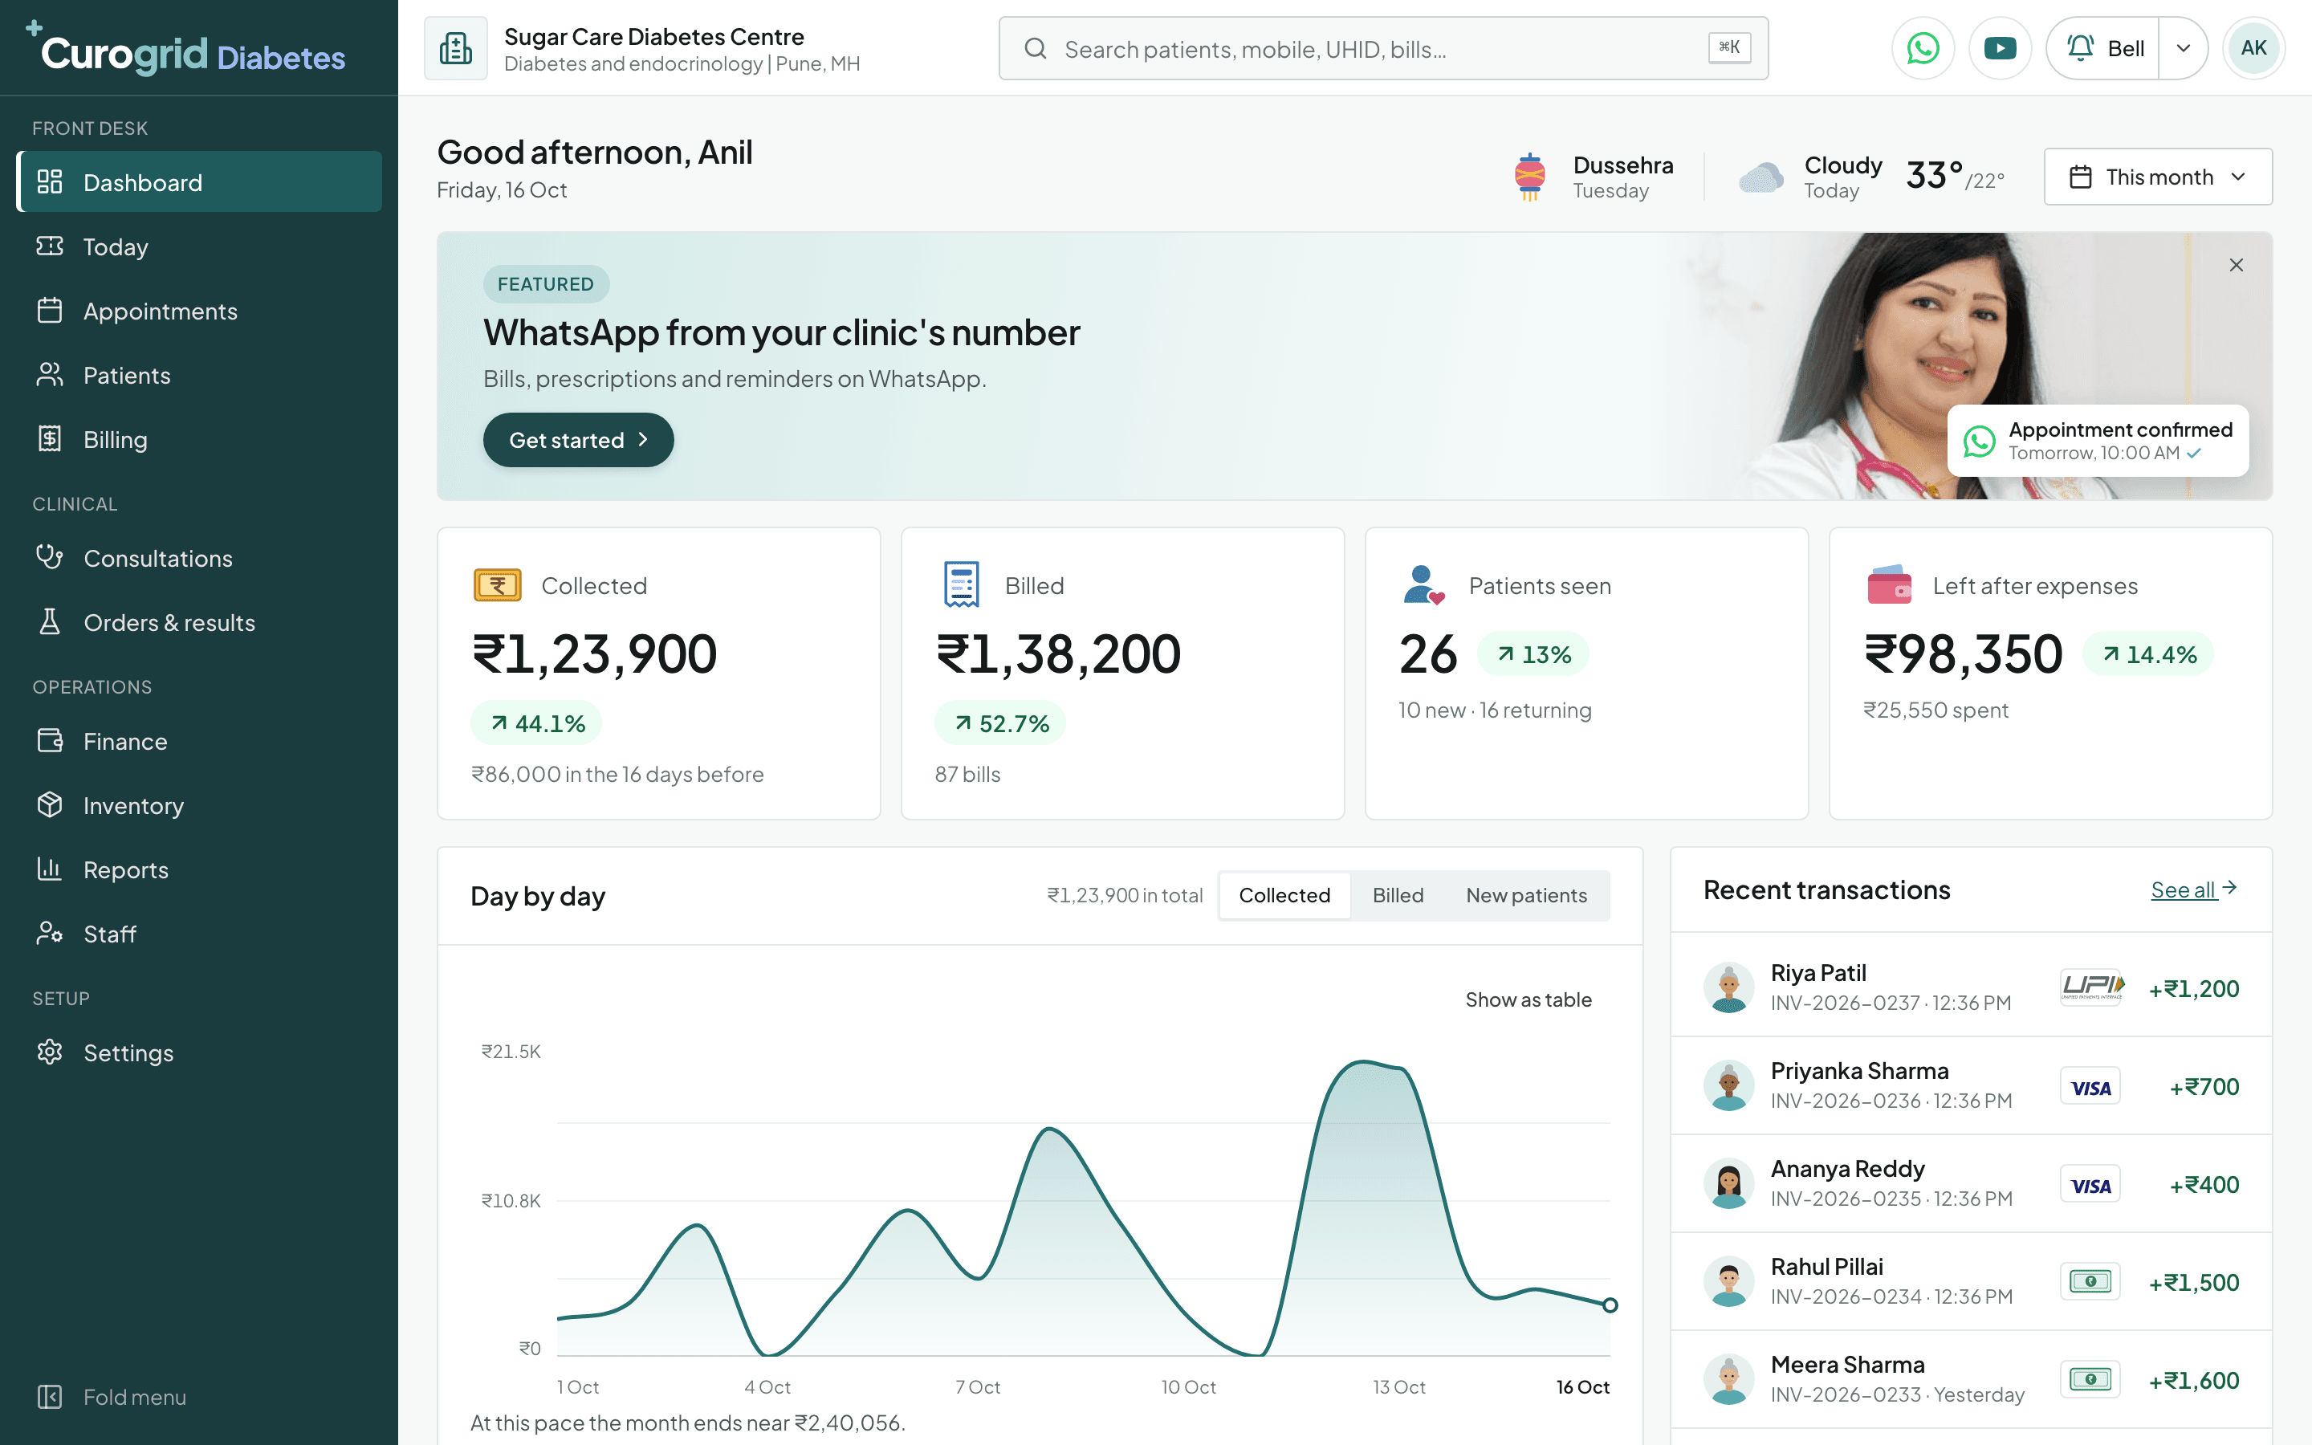Click Get started in the banner
The width and height of the screenshot is (2312, 1445).
(578, 440)
